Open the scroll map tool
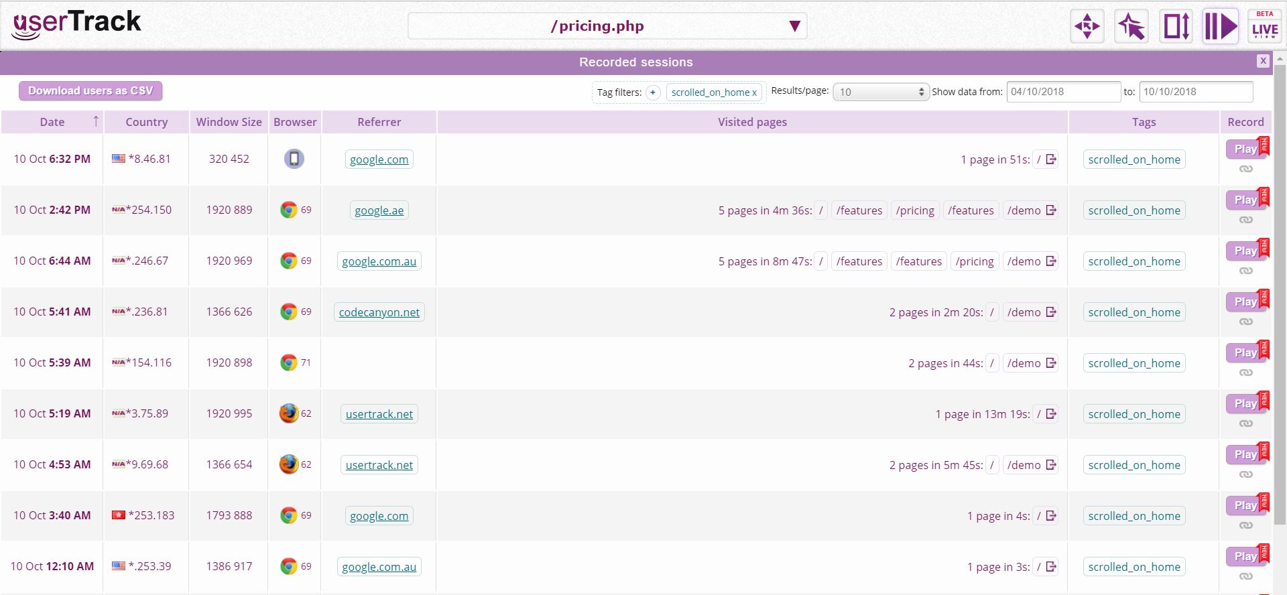1287x595 pixels. pos(1176,27)
